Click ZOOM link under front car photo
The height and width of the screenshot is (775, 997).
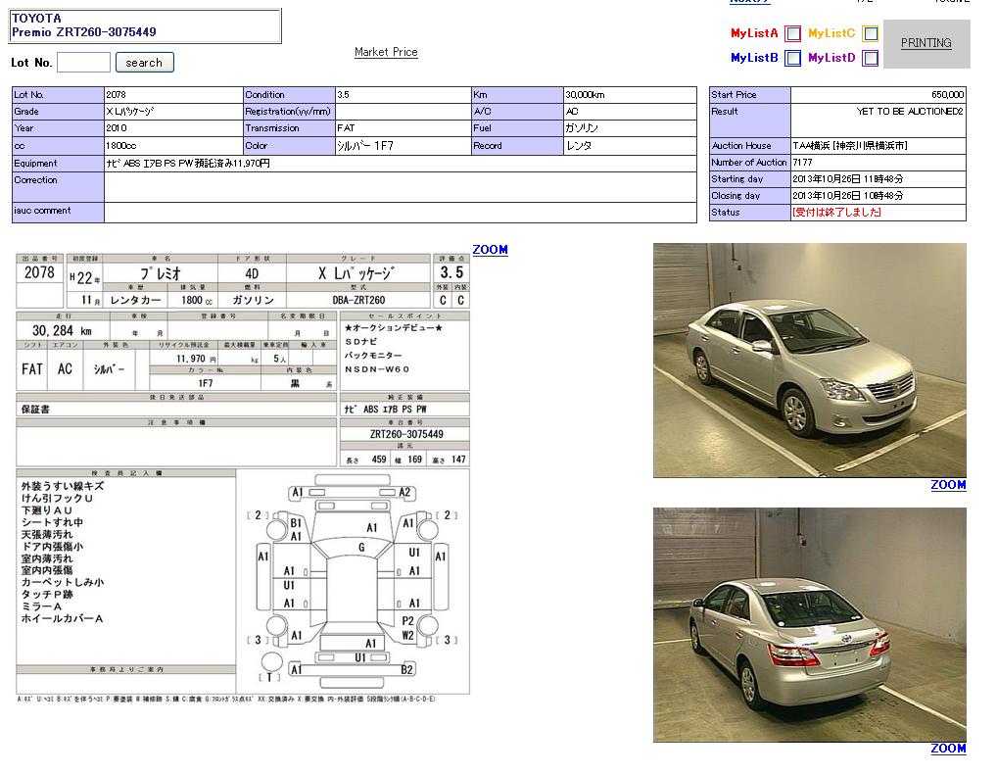point(948,485)
